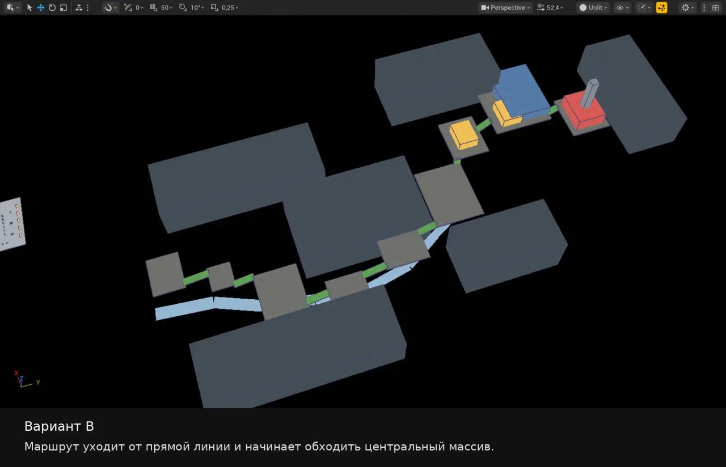The height and width of the screenshot is (467, 726).
Task: Open the Unlit view mode menu
Action: [593, 8]
